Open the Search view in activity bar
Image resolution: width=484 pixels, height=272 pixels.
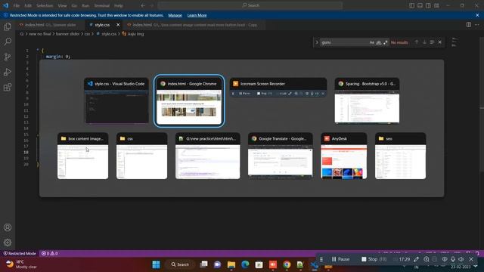coord(8,42)
